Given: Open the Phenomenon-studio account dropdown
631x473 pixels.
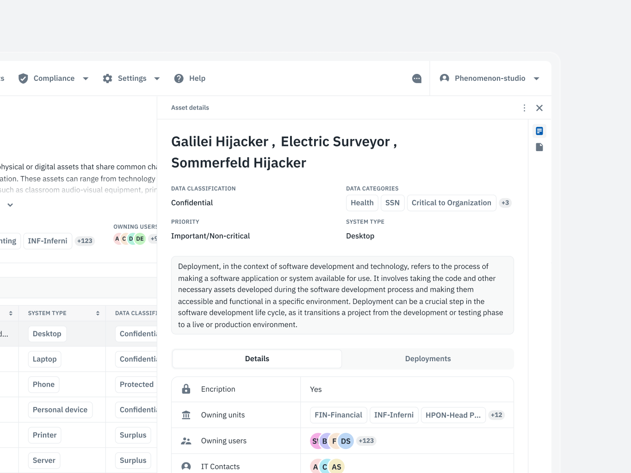Looking at the screenshot, I should 537,79.
